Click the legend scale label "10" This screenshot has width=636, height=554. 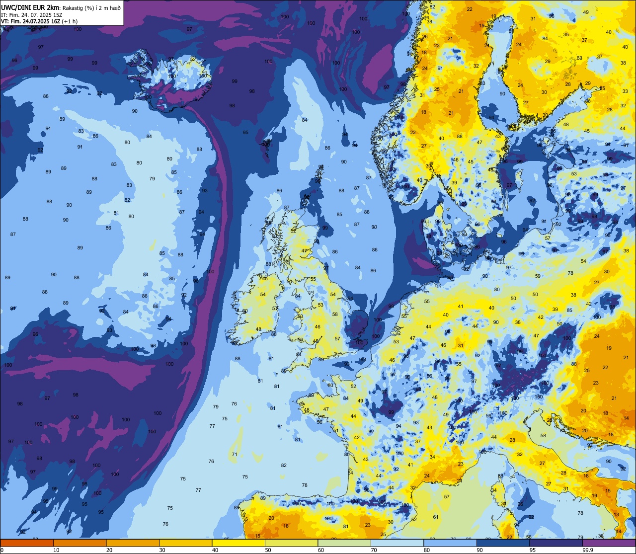click(x=56, y=550)
